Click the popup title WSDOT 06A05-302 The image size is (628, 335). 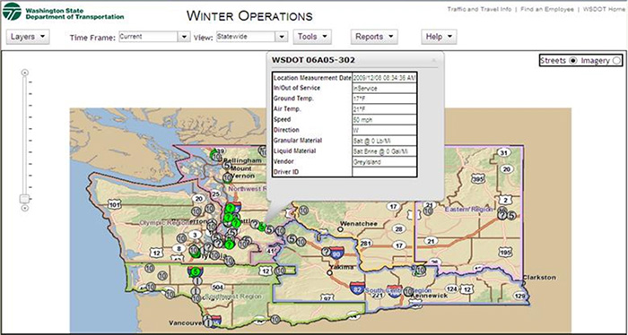pyautogui.click(x=313, y=60)
